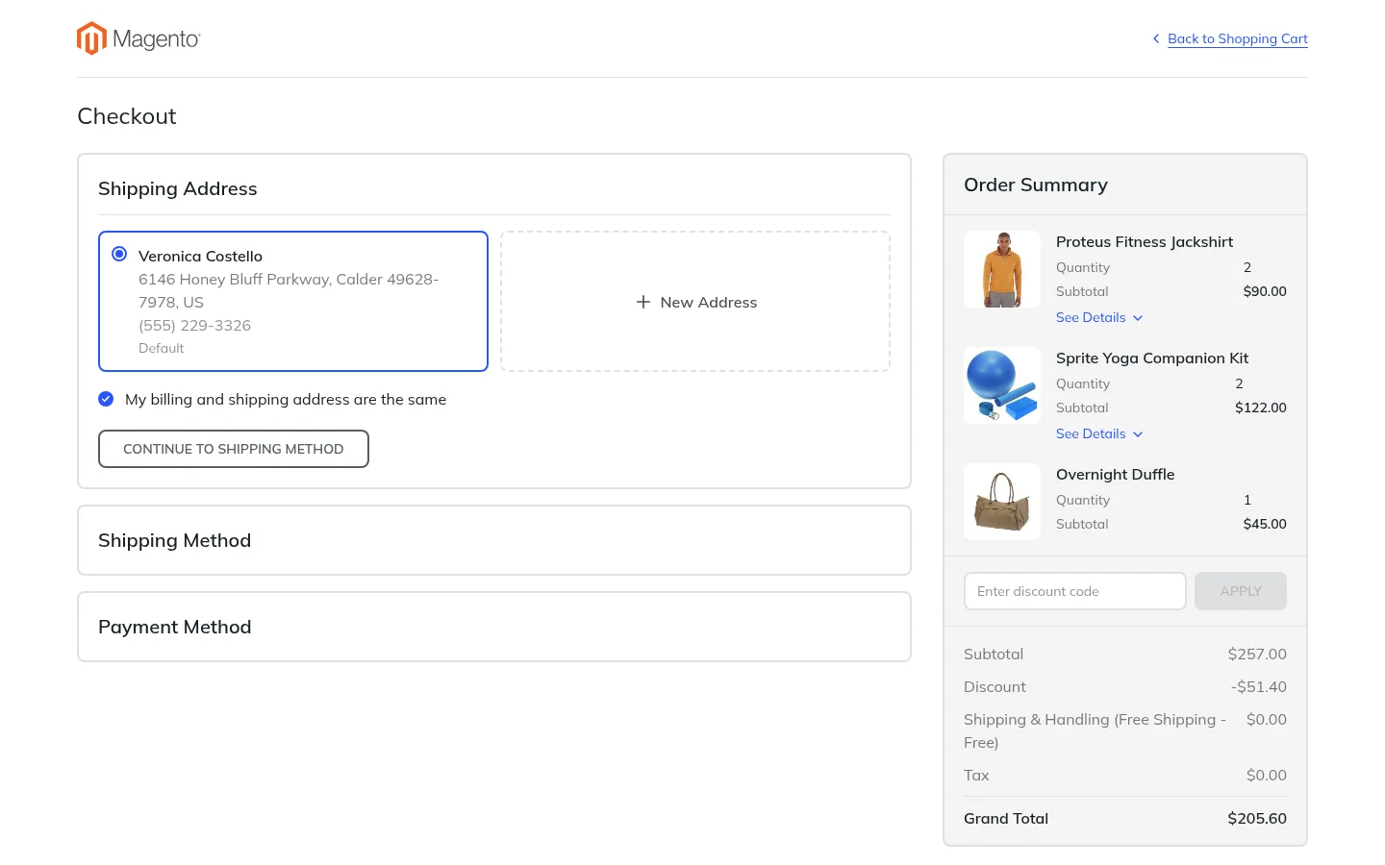Screen dimensions: 1385x865
Task: Open Sprite Yoga Companion Kit thumbnail
Action: pyautogui.click(x=1002, y=385)
